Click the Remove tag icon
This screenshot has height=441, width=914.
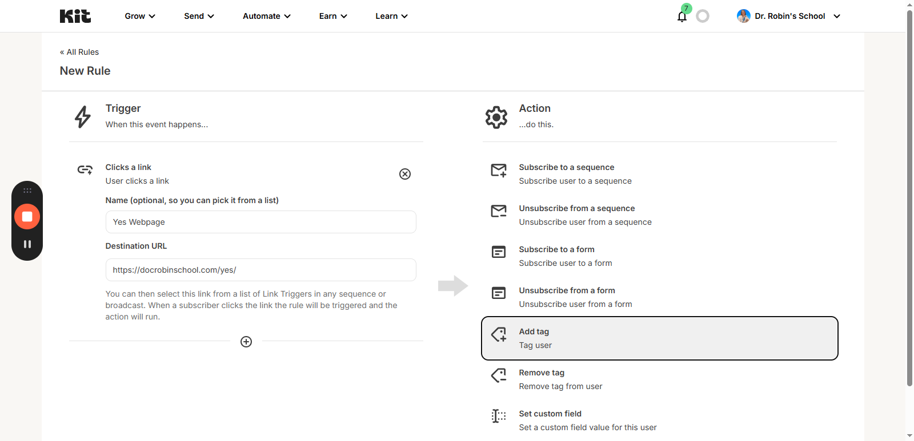pos(498,375)
